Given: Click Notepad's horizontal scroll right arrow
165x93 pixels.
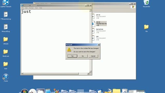Looking at the screenshot, I should (x=88, y=73).
